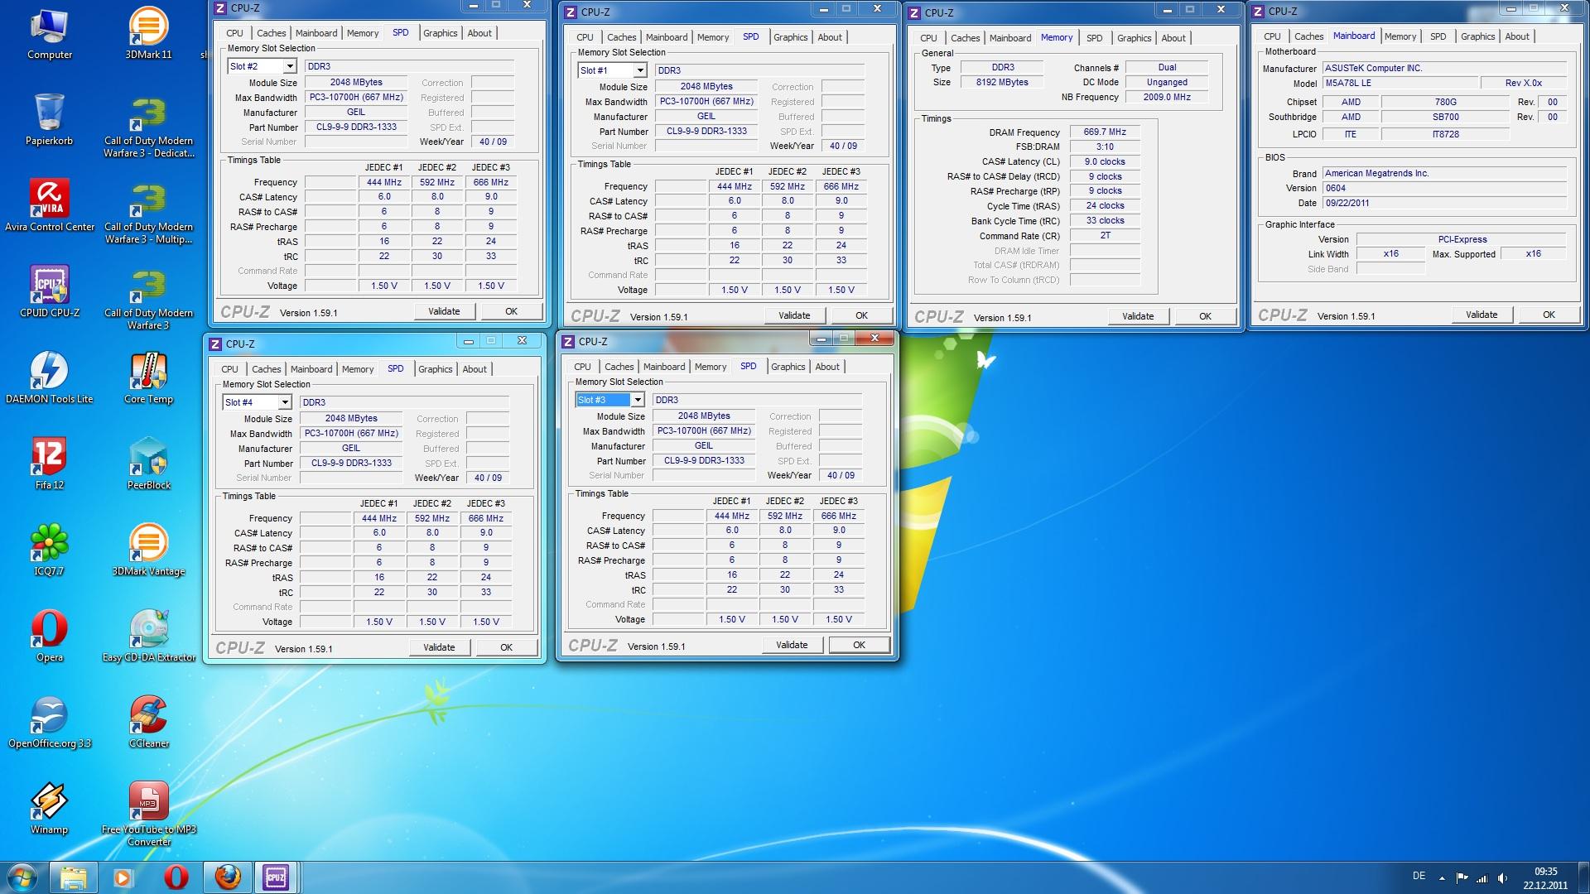Click Validate in the Slot #3 window

tap(792, 645)
